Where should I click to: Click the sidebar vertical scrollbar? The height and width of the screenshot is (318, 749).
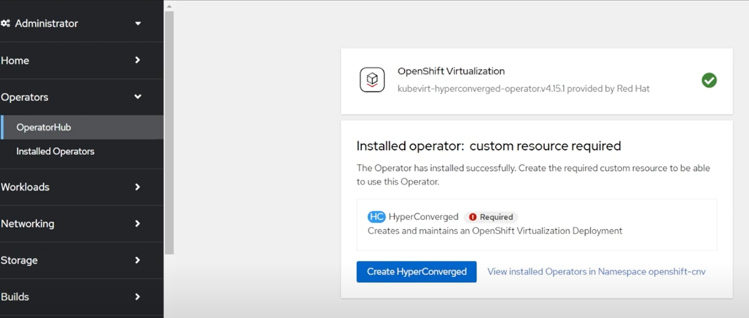point(169,132)
